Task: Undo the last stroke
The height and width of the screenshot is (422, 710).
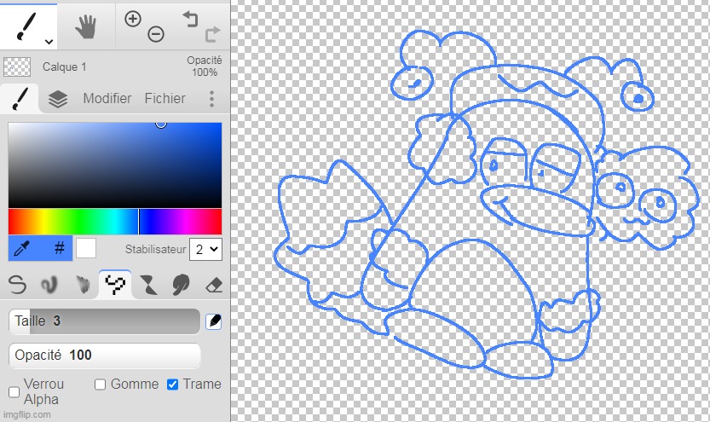Action: 191,19
